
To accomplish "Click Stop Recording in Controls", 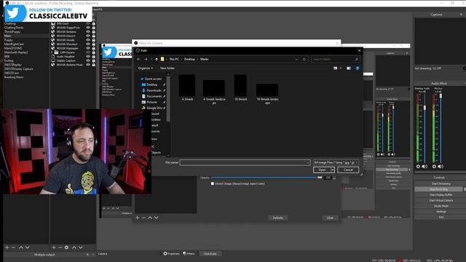I will 438,189.
